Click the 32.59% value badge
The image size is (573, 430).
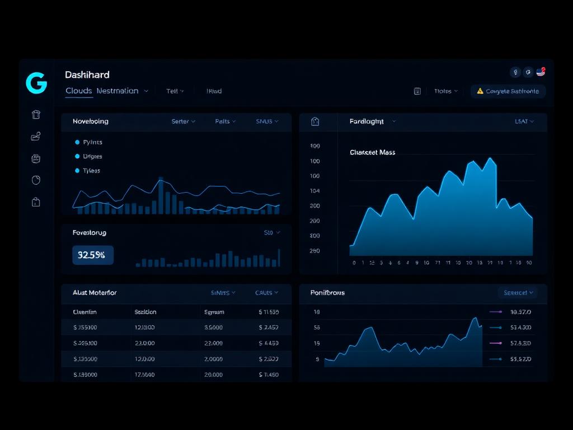(93, 255)
